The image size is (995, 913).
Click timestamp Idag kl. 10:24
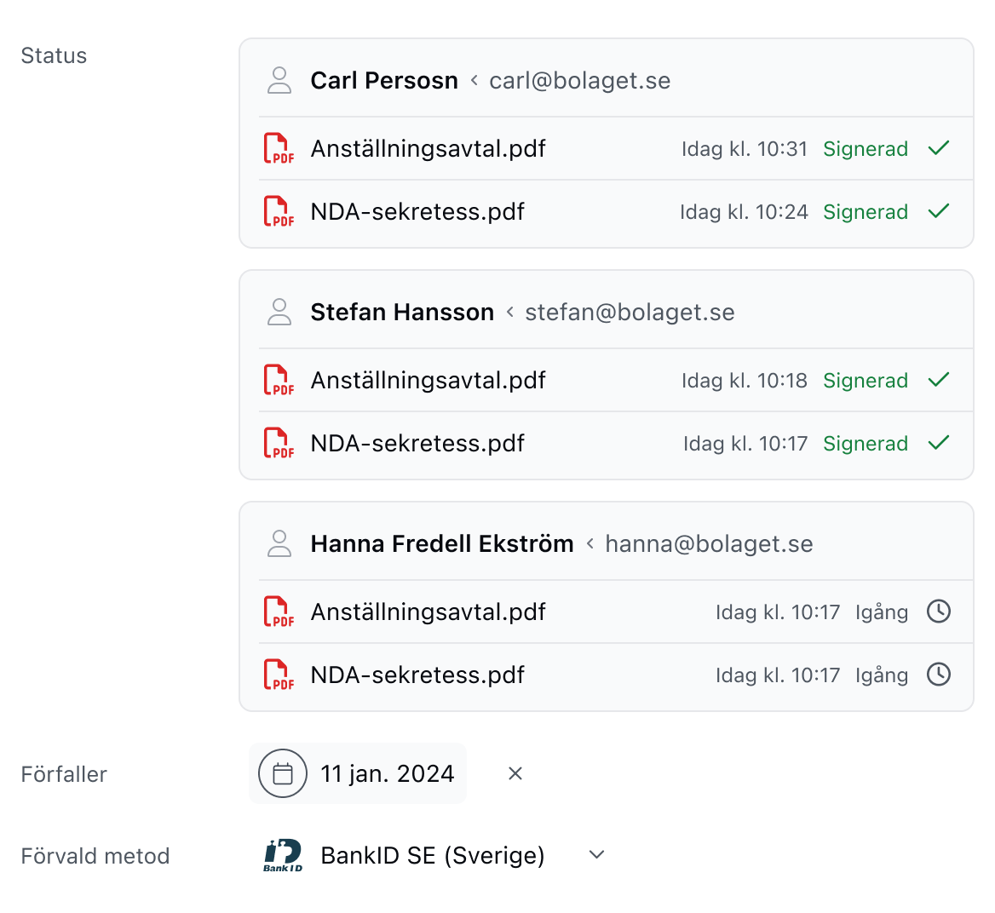coord(744,212)
